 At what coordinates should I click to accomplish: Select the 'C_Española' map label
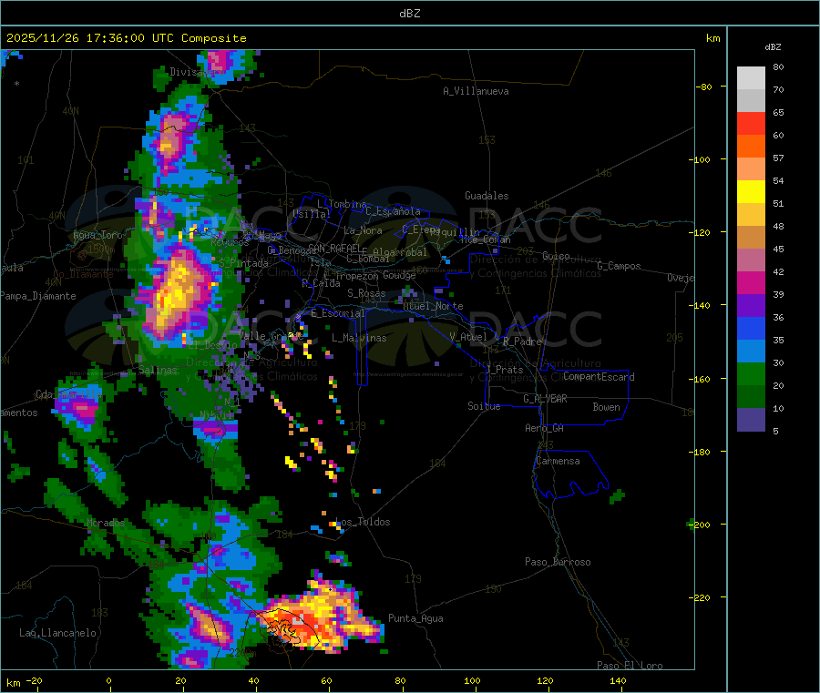pos(393,211)
